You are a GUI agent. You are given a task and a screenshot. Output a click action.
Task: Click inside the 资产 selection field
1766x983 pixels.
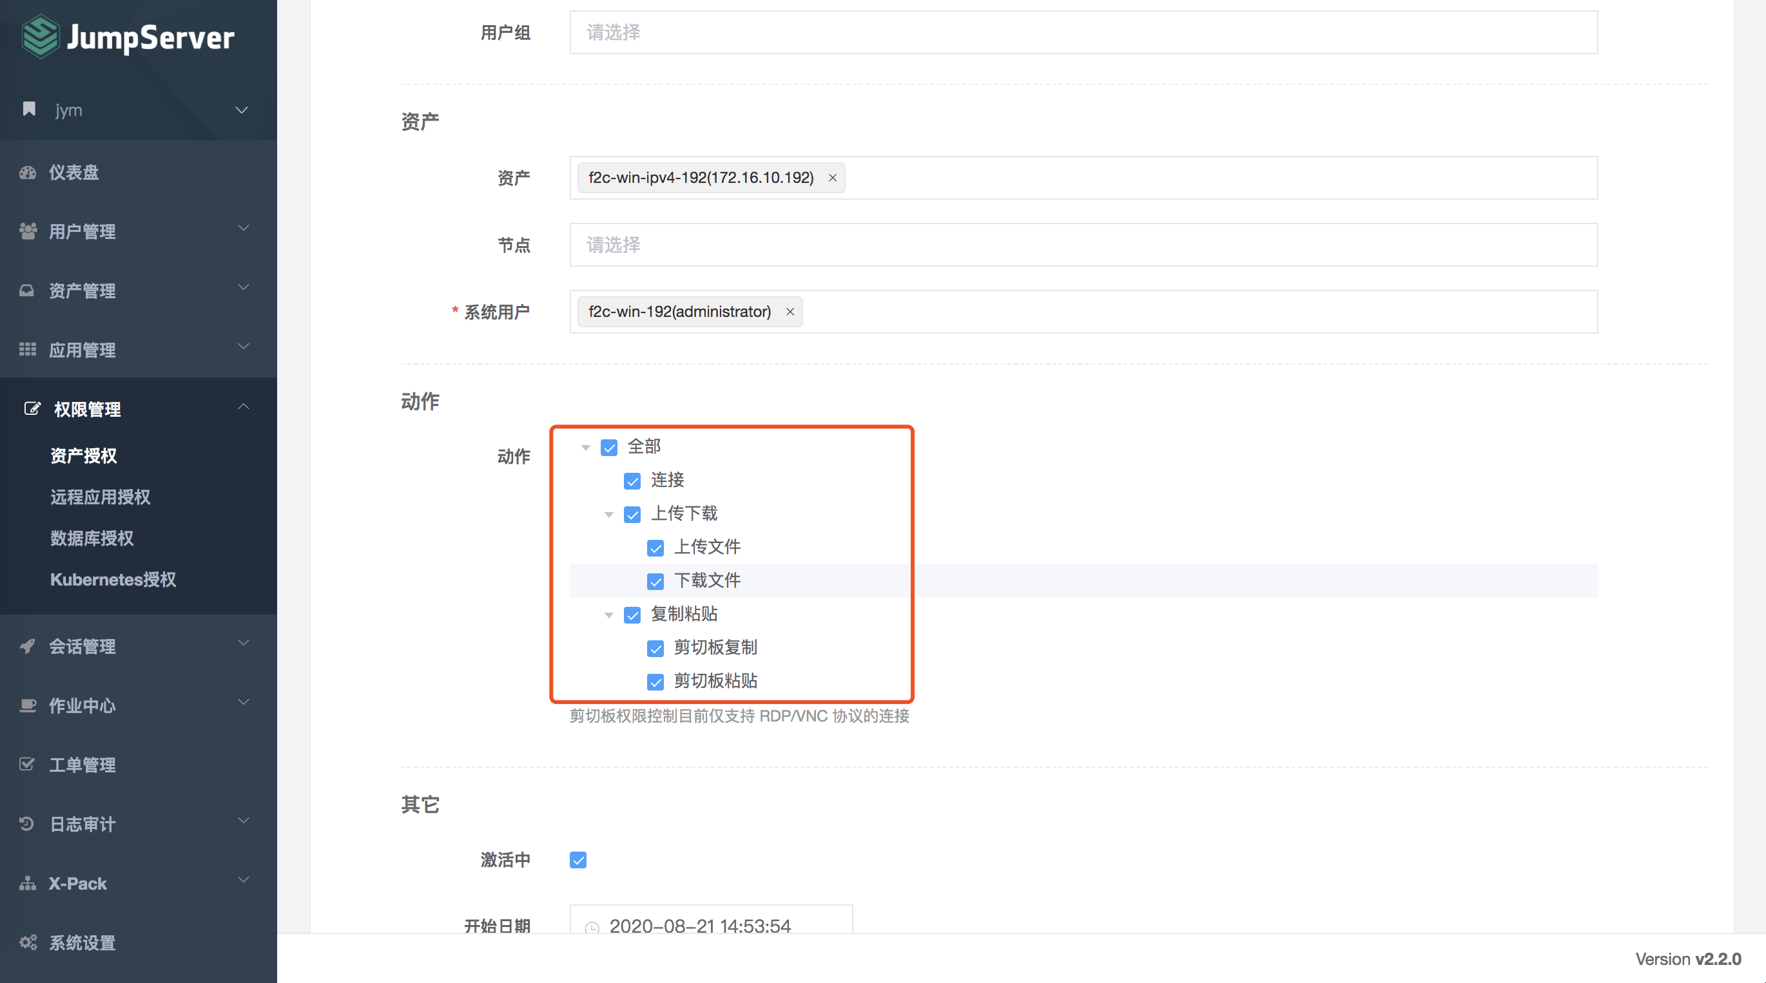[x=1083, y=178]
